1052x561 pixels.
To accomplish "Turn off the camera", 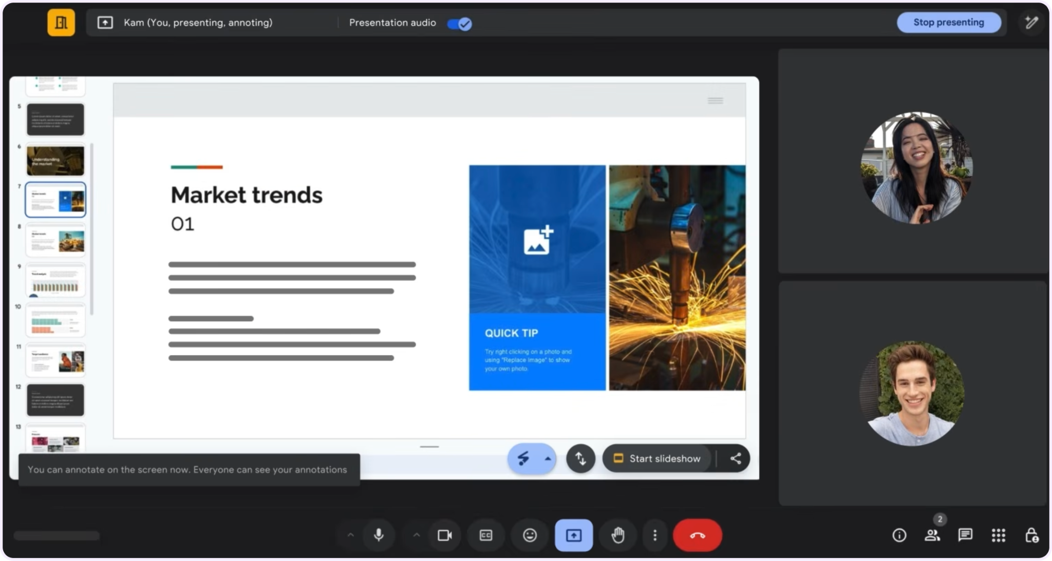I will [444, 535].
